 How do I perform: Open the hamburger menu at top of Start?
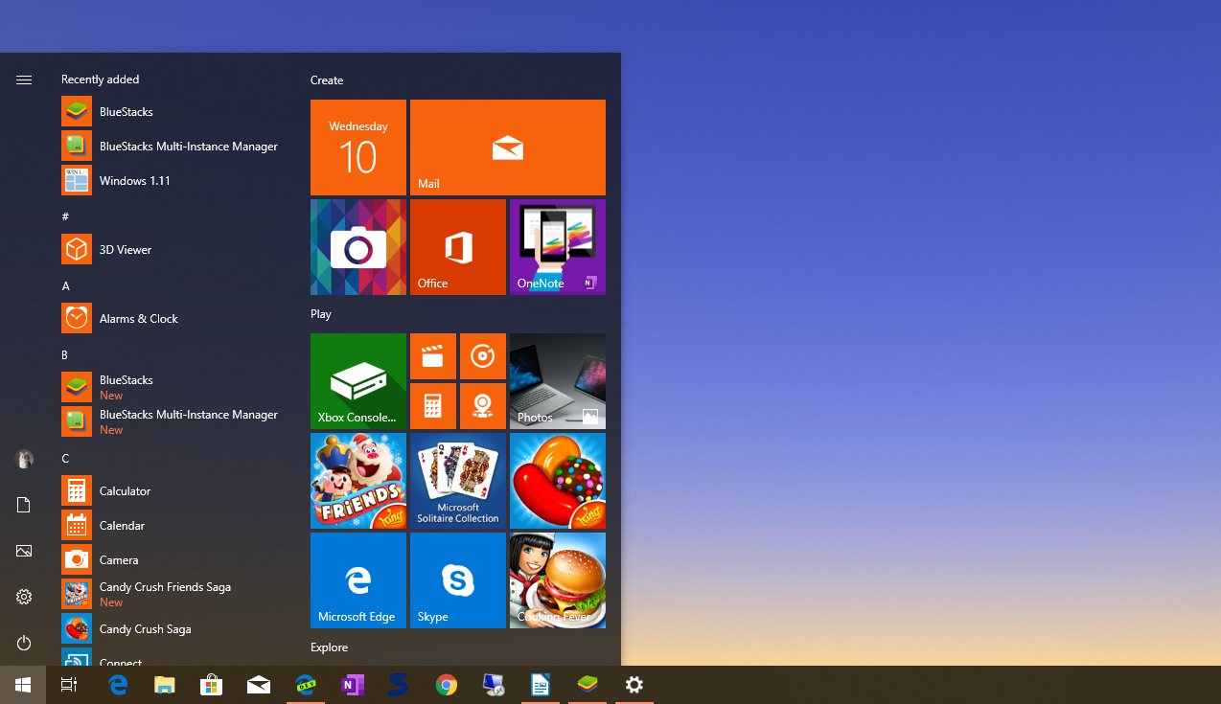click(x=24, y=80)
